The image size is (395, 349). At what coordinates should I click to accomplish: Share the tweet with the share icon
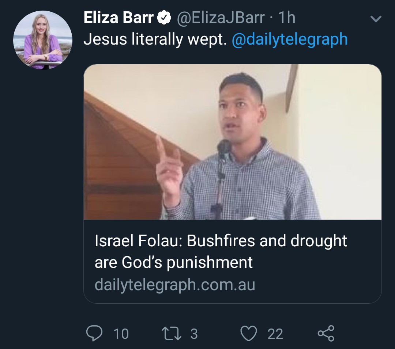(326, 333)
